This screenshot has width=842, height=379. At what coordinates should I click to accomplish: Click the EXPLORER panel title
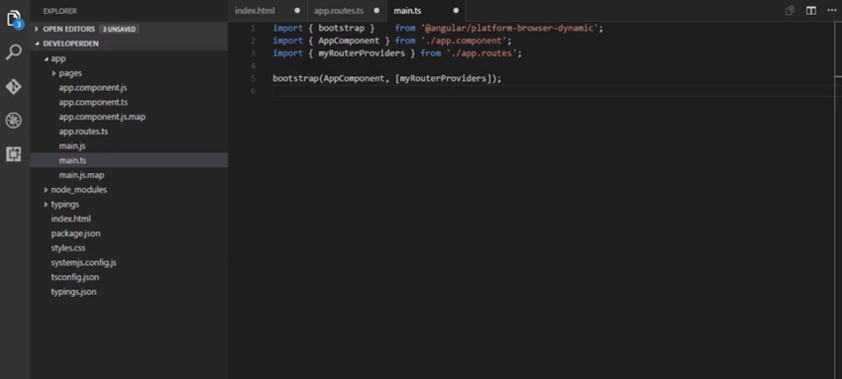click(x=60, y=11)
